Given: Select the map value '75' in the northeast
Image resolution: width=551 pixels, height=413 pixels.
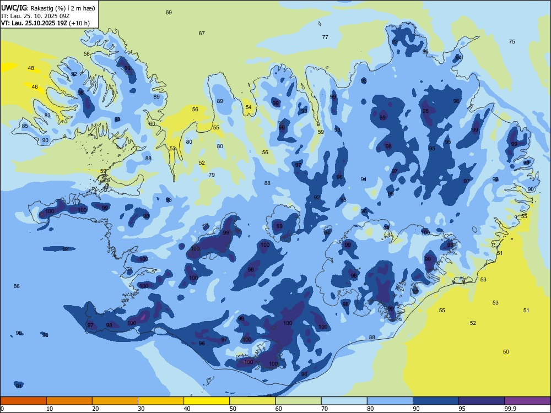Looking at the screenshot, I should [x=512, y=42].
